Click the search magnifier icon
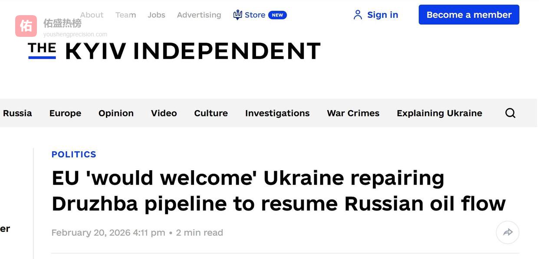539x259 pixels. pyautogui.click(x=510, y=113)
